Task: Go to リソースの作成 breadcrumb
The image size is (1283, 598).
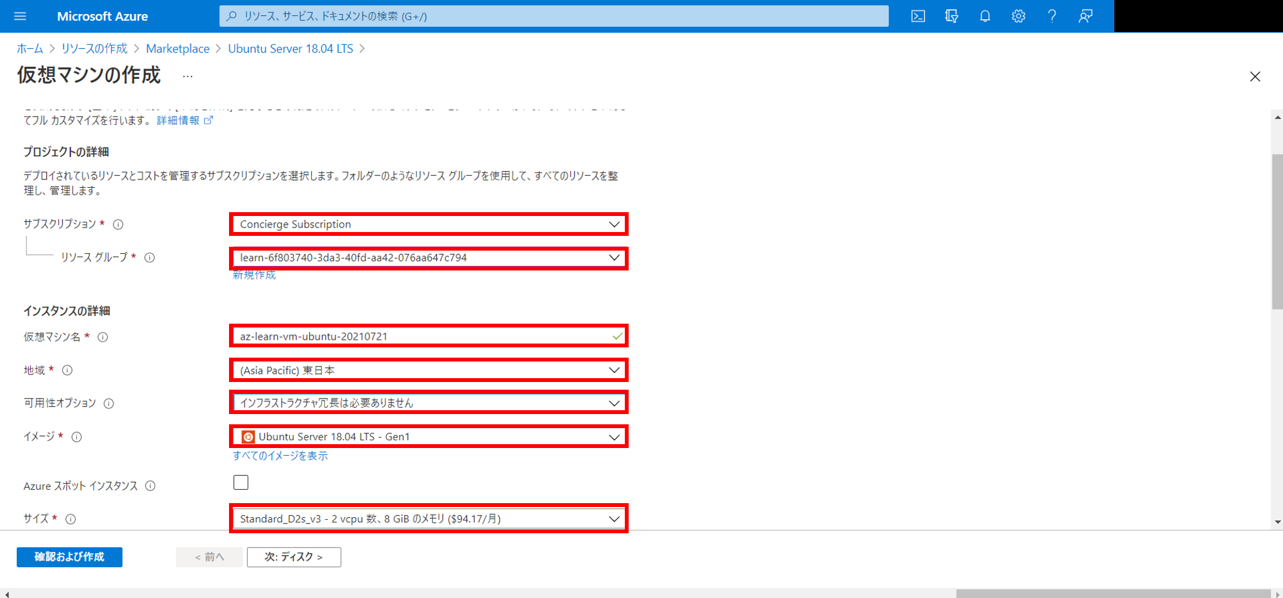Action: [x=94, y=49]
